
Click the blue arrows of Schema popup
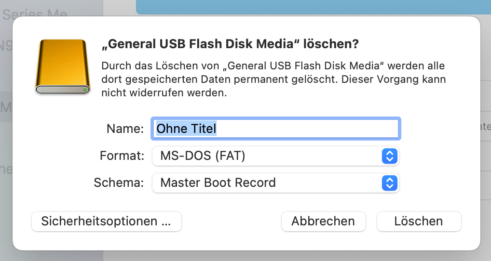coord(389,183)
